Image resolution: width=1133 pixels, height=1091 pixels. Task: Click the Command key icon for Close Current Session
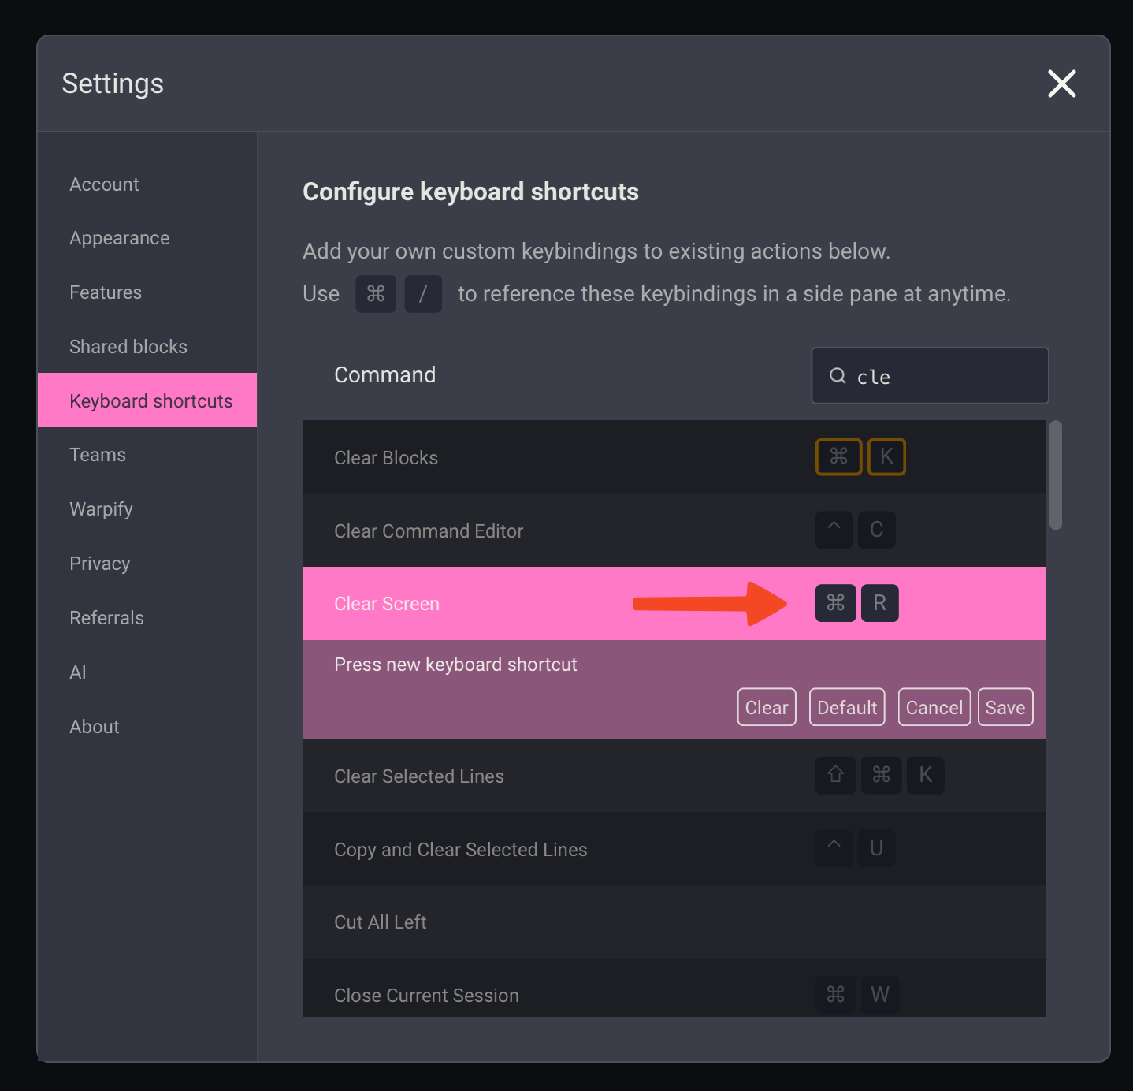[836, 995]
